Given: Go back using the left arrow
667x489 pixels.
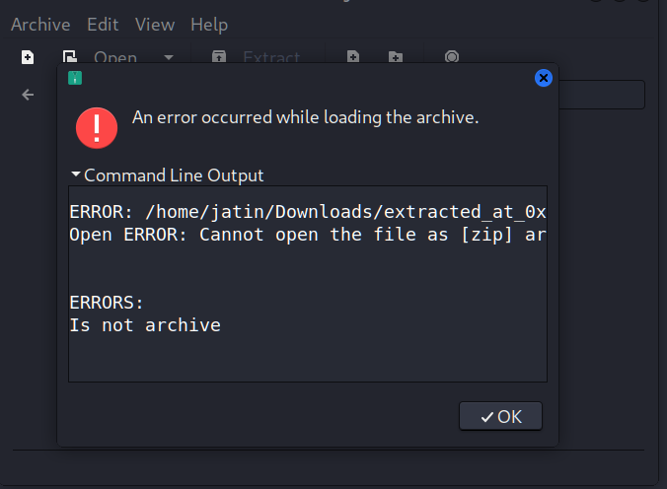Looking at the screenshot, I should click(x=28, y=95).
